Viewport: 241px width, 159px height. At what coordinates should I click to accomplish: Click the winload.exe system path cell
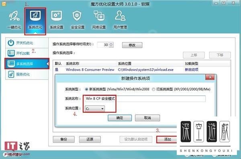click(145, 69)
